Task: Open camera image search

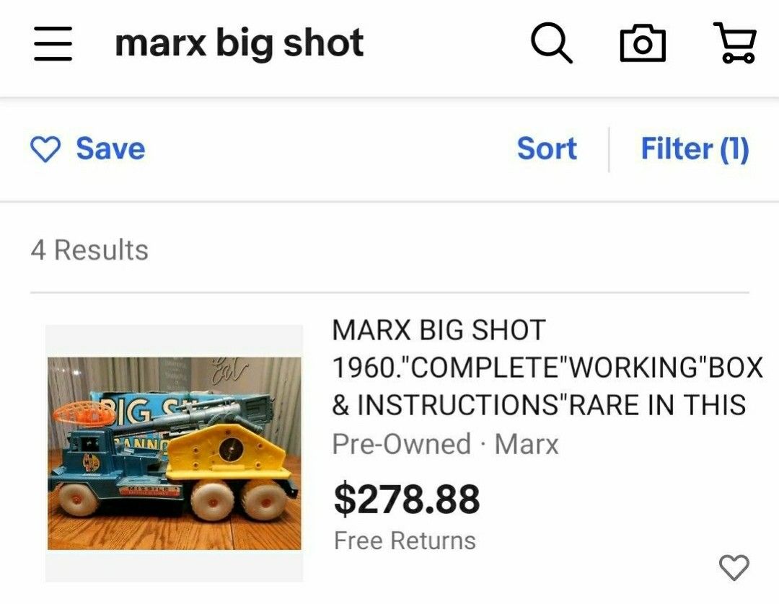Action: [643, 44]
